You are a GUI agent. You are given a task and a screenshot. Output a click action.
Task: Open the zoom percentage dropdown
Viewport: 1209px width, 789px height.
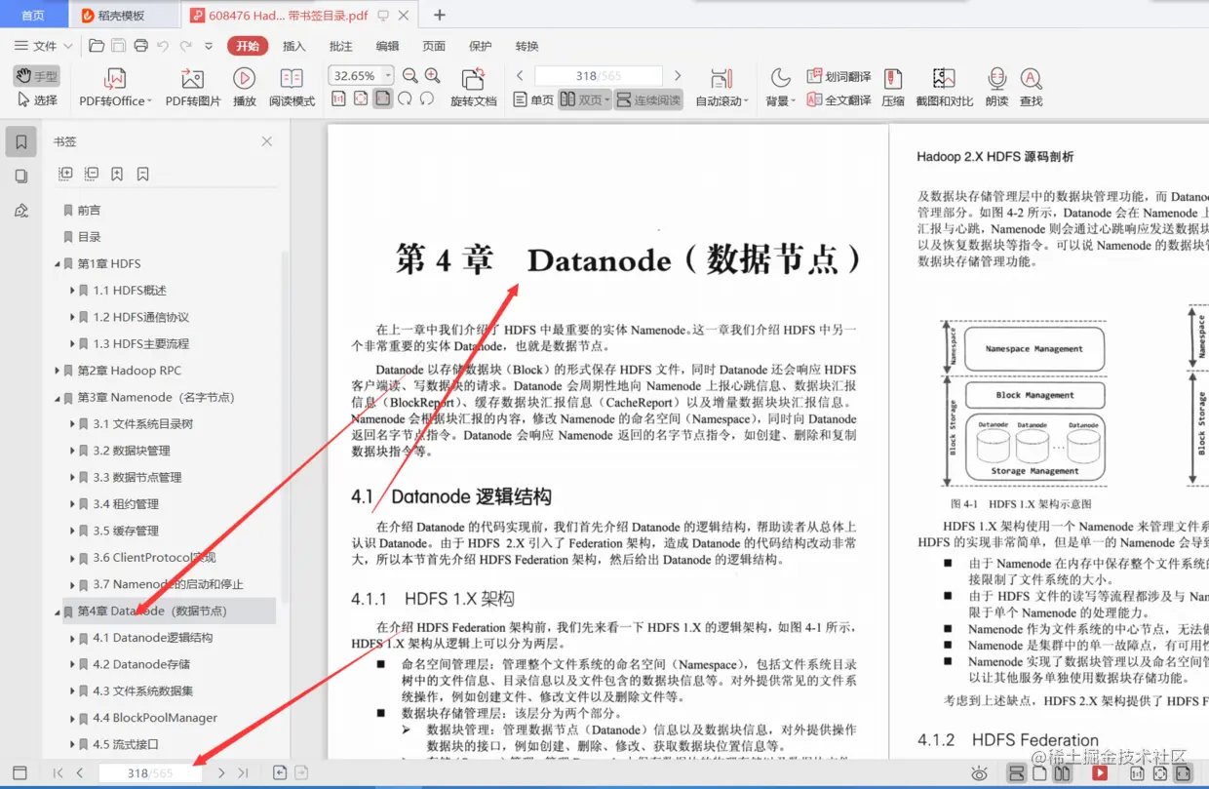point(388,75)
